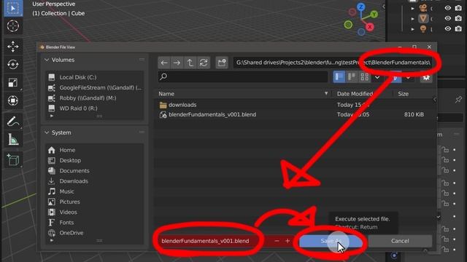This screenshot has height=262, width=467.
Task: Select the camera object icon in outliner
Action: pyautogui.click(x=423, y=8)
